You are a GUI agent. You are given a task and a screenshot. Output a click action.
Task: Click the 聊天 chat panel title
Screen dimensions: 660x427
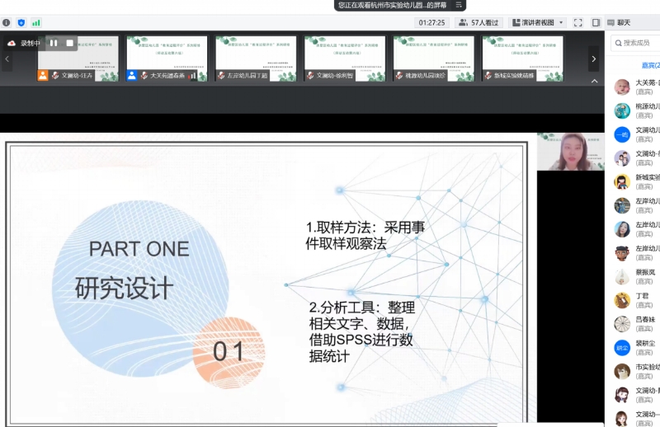click(x=623, y=23)
